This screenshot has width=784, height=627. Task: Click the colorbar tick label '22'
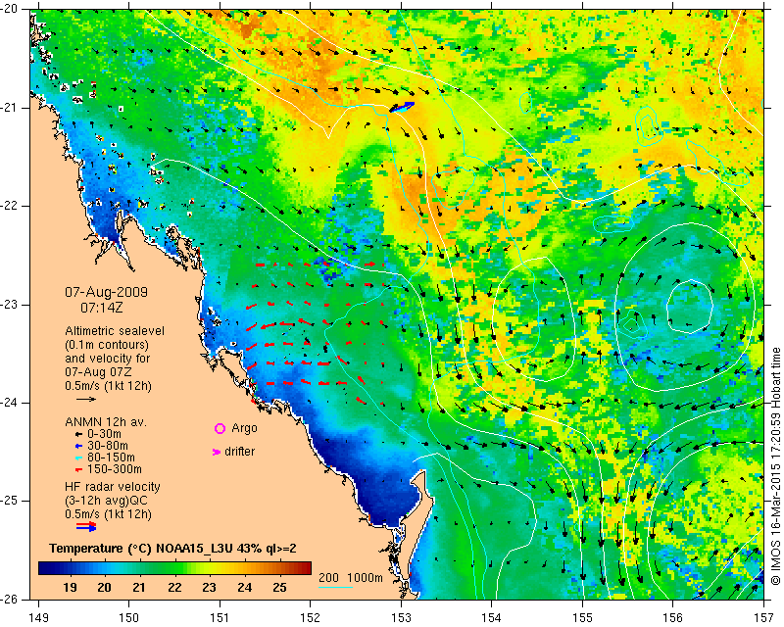coord(174,588)
